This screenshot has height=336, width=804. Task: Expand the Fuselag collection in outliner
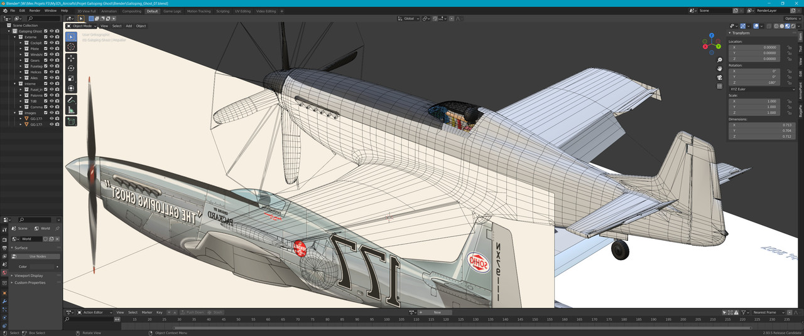coord(21,66)
